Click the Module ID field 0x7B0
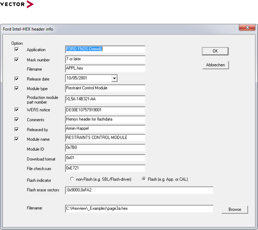Viewport: 258px width, 230px height. point(105,148)
